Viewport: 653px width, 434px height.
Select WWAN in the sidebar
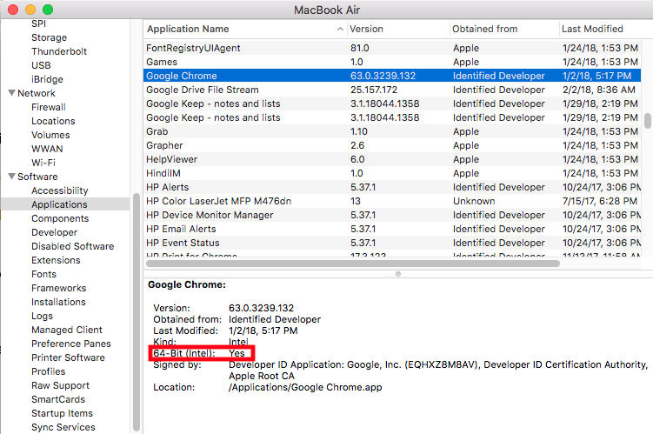[47, 149]
